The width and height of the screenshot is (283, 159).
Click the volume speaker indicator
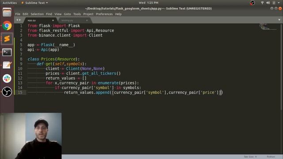[268, 3]
